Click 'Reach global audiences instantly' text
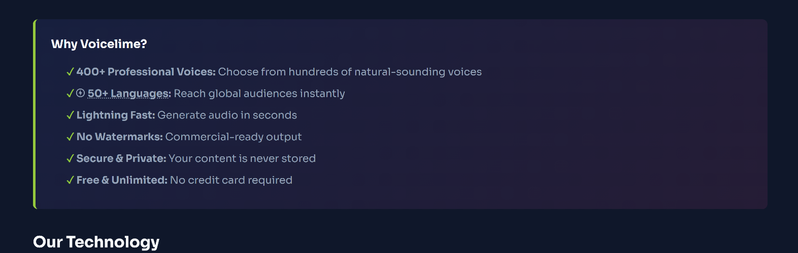 (x=259, y=94)
